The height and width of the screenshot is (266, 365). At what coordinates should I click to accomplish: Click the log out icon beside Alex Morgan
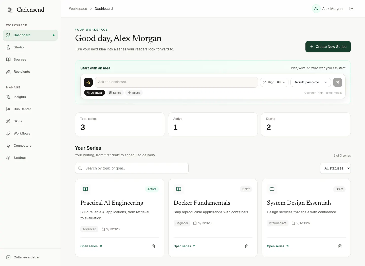351,9
